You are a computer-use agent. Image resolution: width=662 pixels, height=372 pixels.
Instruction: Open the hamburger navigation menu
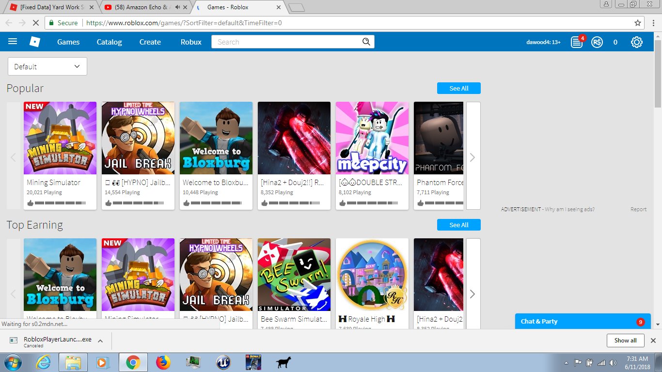coord(13,42)
